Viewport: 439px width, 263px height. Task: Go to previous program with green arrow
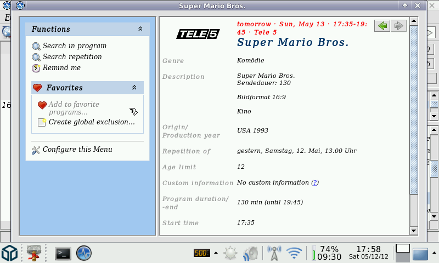(x=382, y=26)
